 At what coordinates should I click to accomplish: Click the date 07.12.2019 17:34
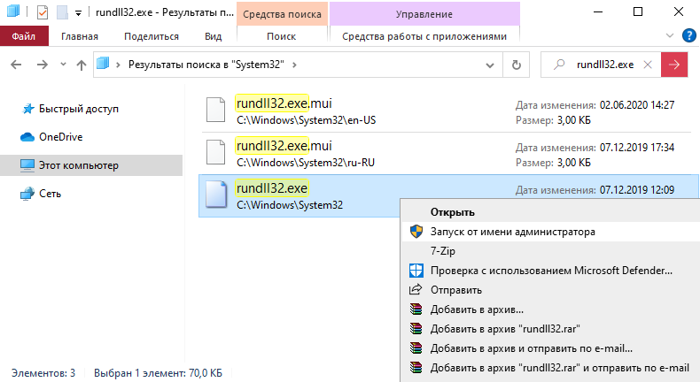coord(637,148)
